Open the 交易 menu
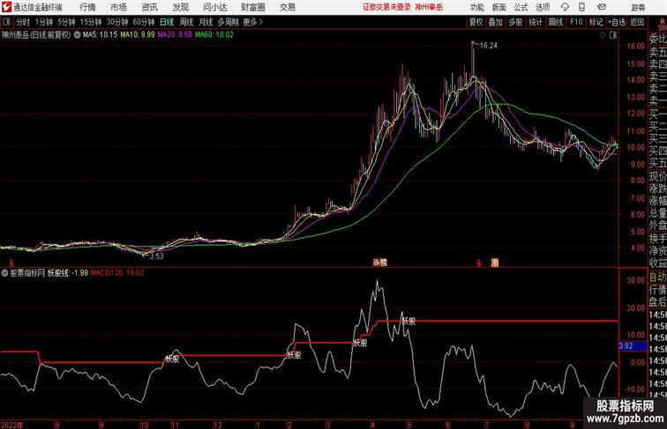 click(x=287, y=7)
